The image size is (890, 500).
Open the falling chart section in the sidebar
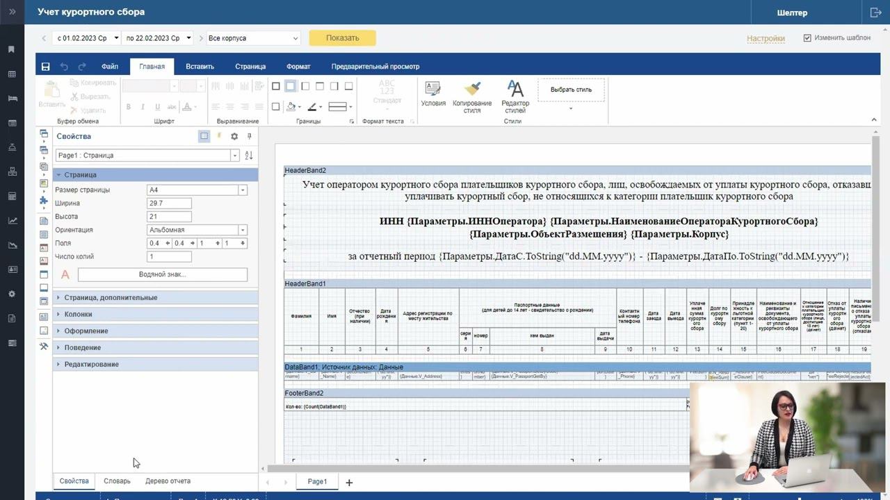(12, 245)
